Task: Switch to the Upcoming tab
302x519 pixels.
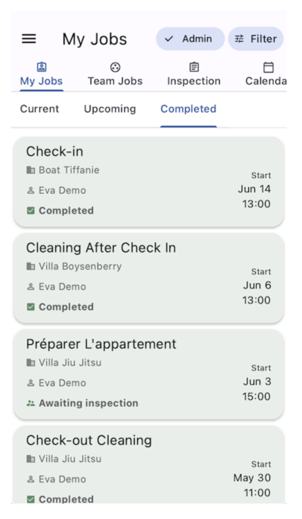Action: [x=110, y=109]
